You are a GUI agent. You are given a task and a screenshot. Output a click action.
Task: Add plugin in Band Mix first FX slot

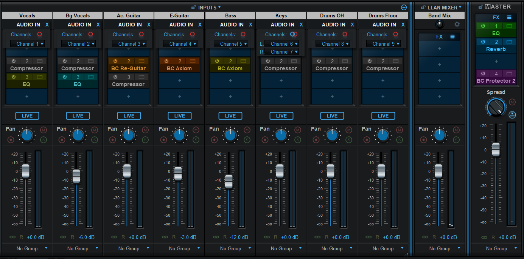[x=440, y=49]
